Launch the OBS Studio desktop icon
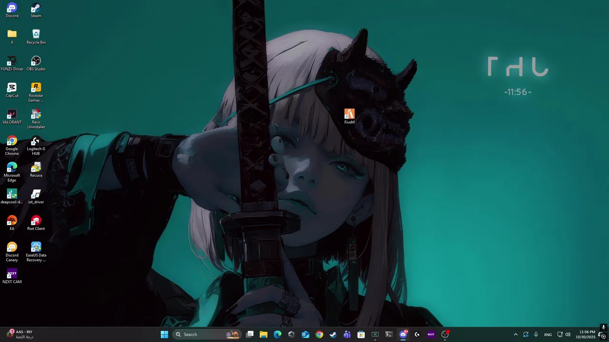The height and width of the screenshot is (342, 609). [36, 64]
